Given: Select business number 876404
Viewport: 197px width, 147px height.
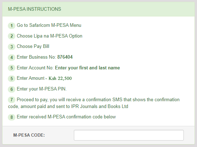Looking at the screenshot, I should pos(65,57).
